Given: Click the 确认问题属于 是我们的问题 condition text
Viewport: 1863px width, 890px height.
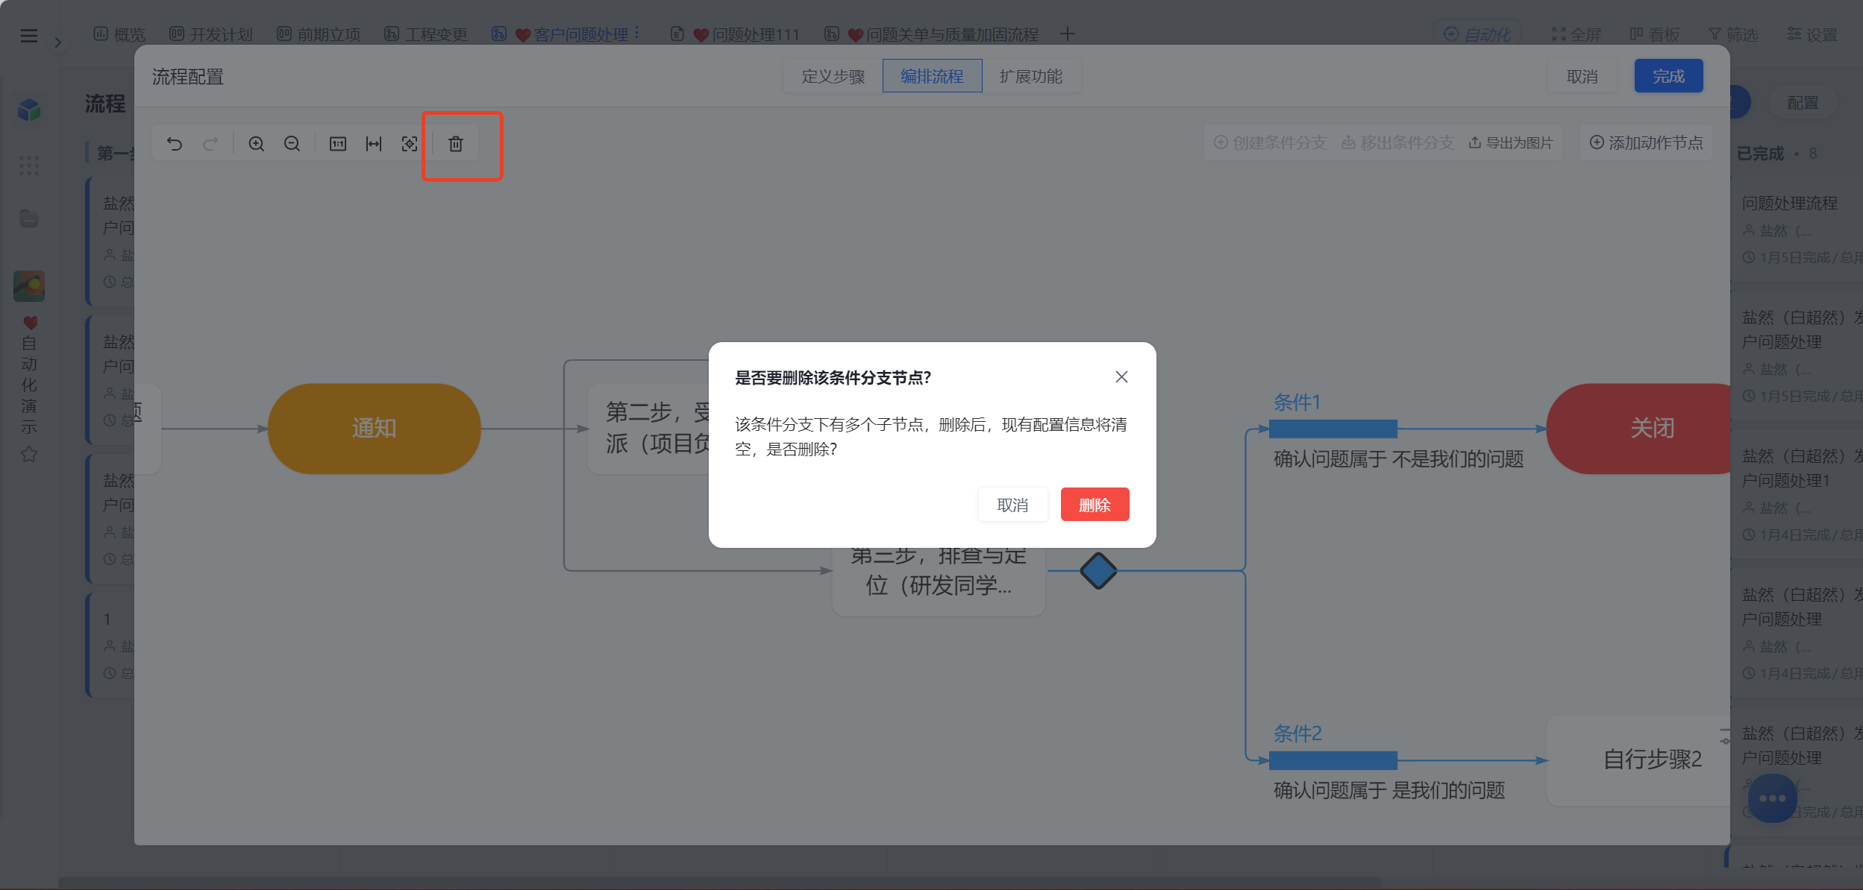Looking at the screenshot, I should 1389,790.
